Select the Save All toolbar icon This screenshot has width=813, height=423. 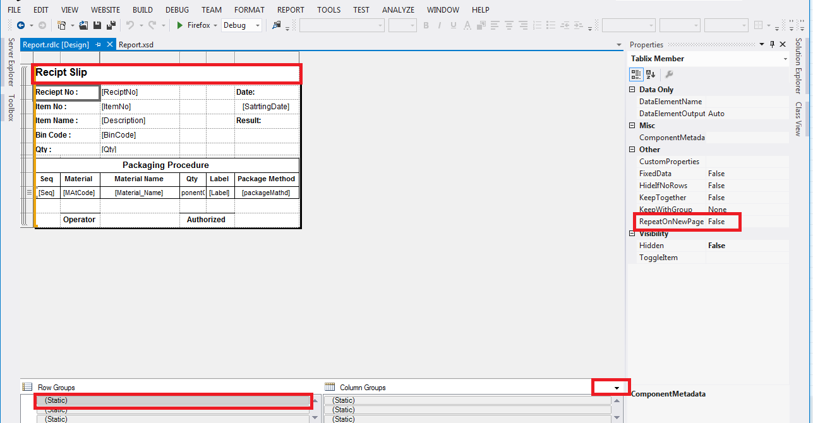point(111,25)
